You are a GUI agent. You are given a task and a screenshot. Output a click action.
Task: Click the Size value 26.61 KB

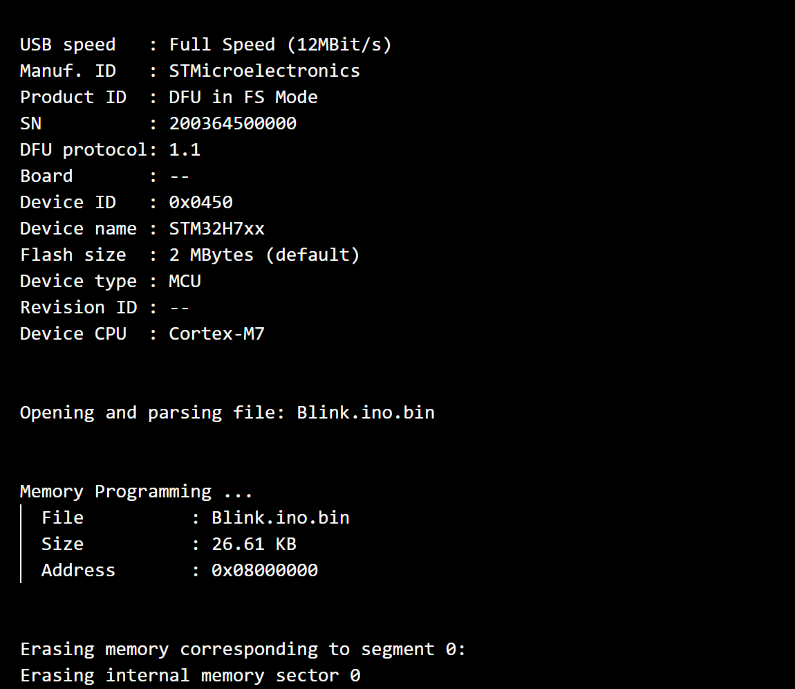point(254,544)
